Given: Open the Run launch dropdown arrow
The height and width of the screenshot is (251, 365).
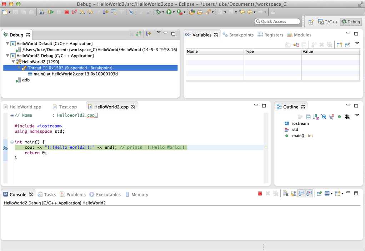Looking at the screenshot, I should coord(174,12).
